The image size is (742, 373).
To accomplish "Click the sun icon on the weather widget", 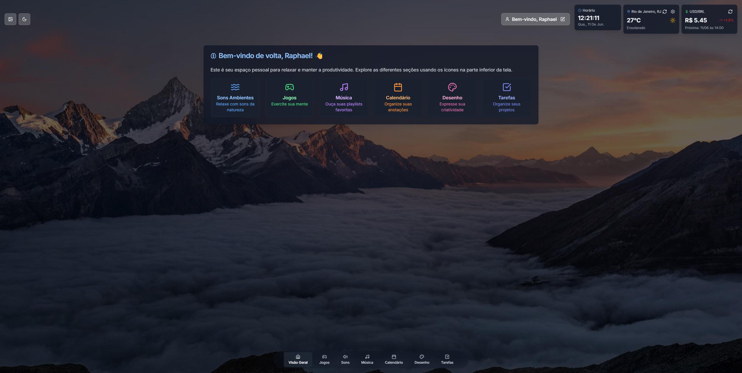I will (x=673, y=20).
